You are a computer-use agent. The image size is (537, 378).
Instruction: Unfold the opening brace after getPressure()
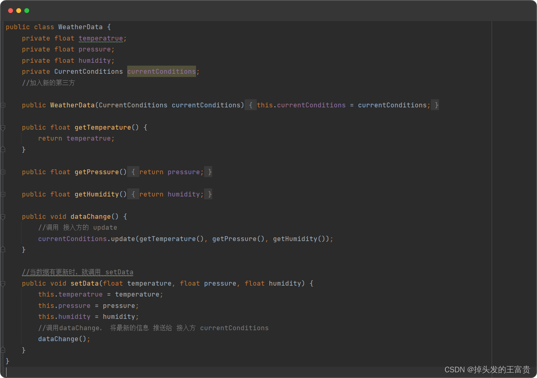click(x=133, y=172)
